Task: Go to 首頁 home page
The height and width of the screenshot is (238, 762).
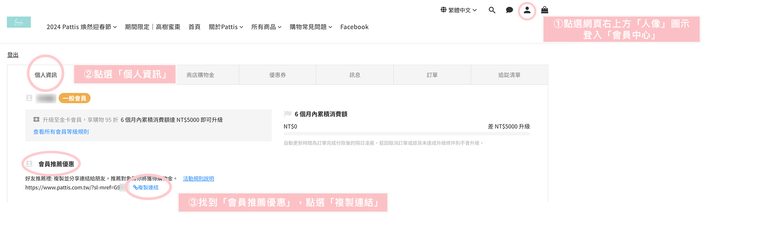Action: pyautogui.click(x=194, y=27)
